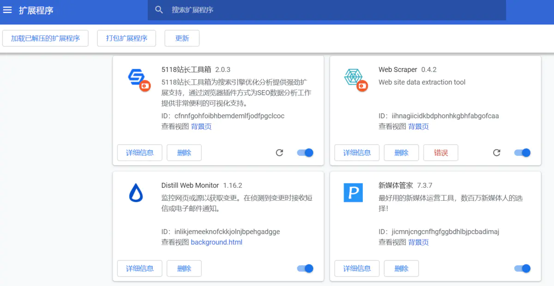This screenshot has height=286, width=554.
Task: Open 背景页 link of Web Scraper
Action: 419,127
